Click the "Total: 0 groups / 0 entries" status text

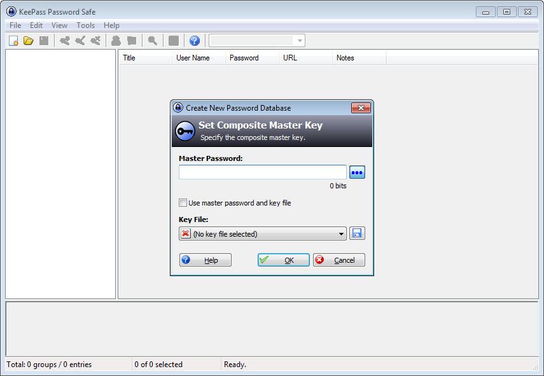pyautogui.click(x=49, y=365)
